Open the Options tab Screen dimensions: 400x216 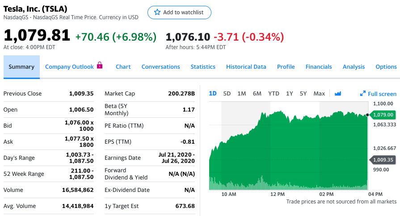pos(386,67)
